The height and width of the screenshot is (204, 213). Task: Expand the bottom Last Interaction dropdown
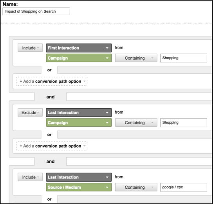pos(79,177)
